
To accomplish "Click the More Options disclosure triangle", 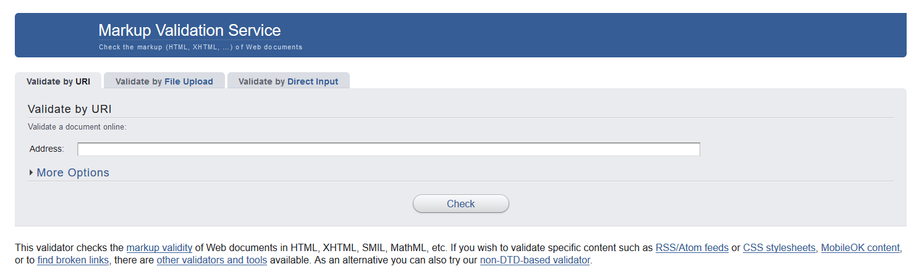I will tap(31, 173).
